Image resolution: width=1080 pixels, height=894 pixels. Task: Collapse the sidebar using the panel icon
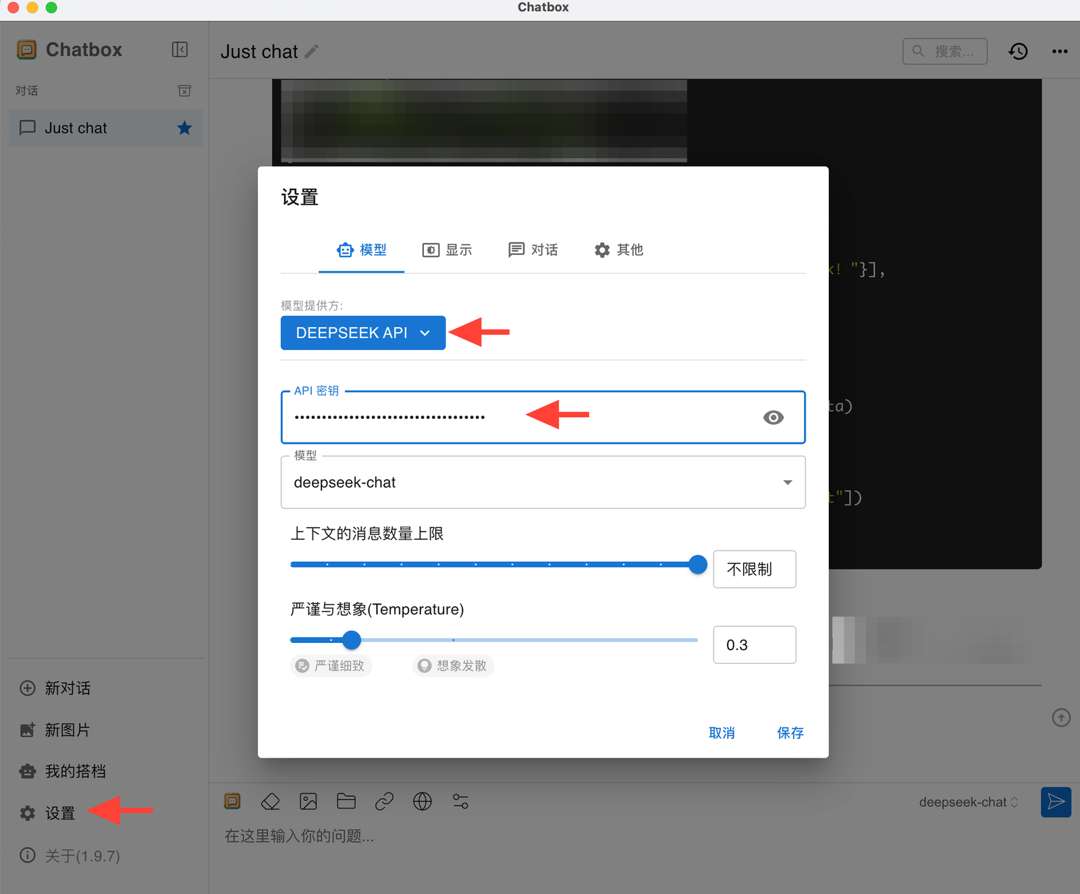click(180, 49)
